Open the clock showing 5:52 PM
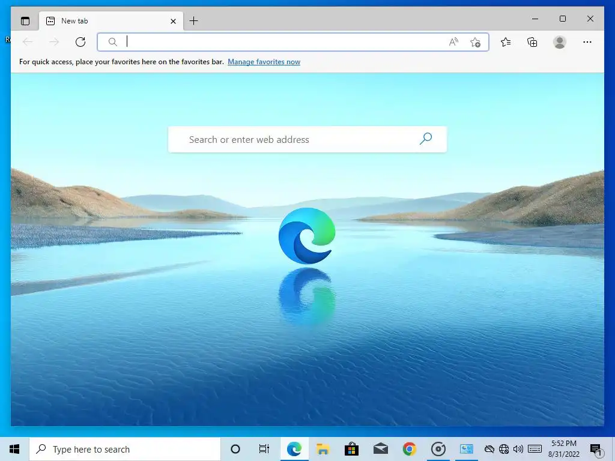 point(563,449)
